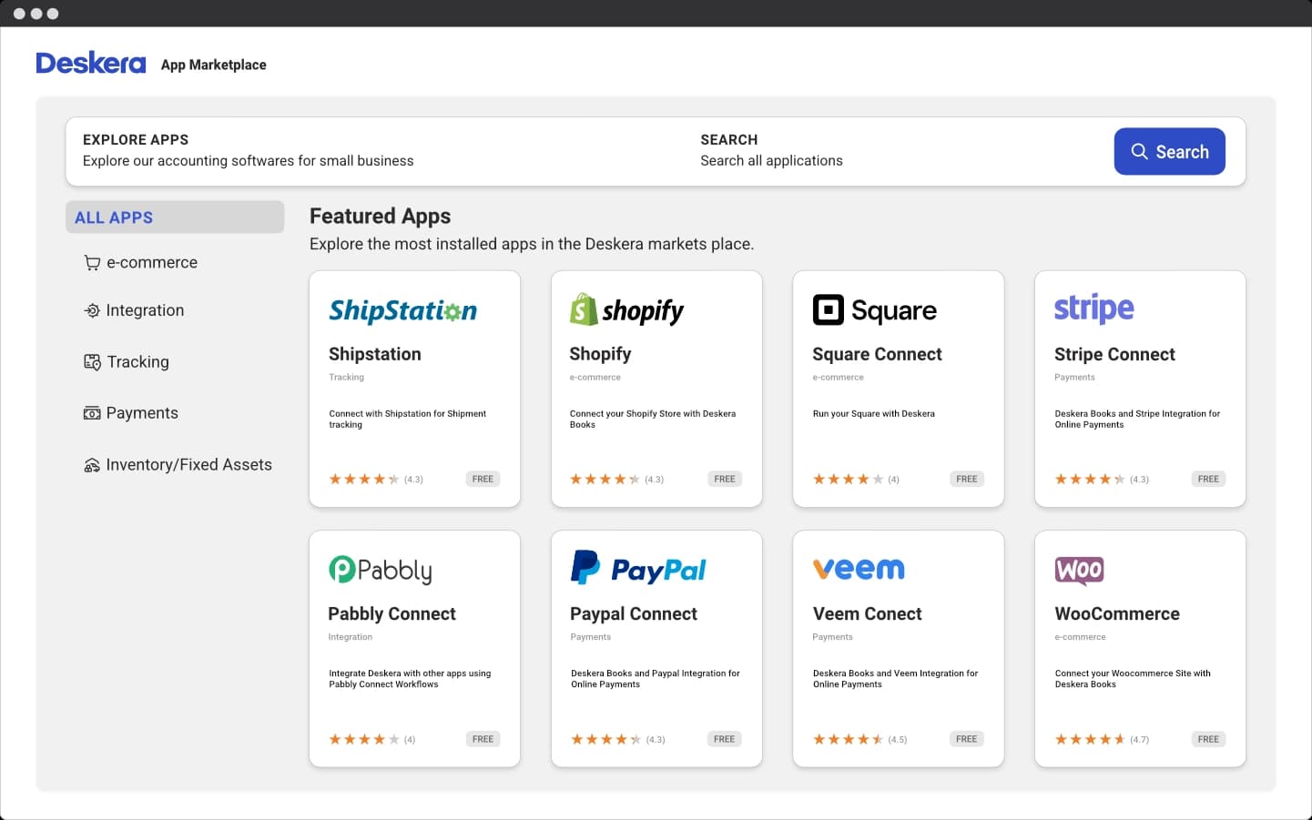
Task: Open the e-commerce category
Action: (x=152, y=263)
